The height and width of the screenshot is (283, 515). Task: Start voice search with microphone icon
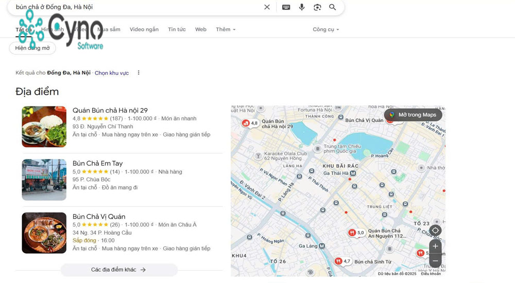click(302, 7)
